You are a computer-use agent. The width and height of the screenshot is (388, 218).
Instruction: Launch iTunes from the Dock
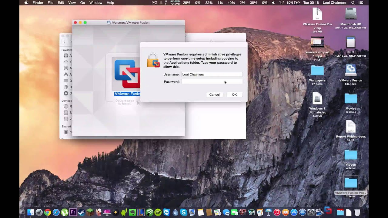pyautogui.click(x=277, y=212)
